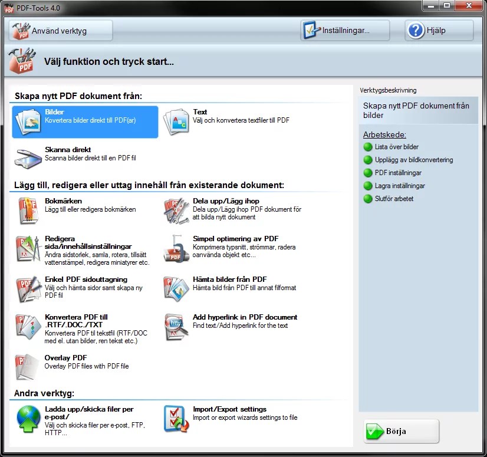Screen dimensions: 487x457
Task: Click the Dela upp/Lägg ihop tools icon
Action: pos(176,211)
